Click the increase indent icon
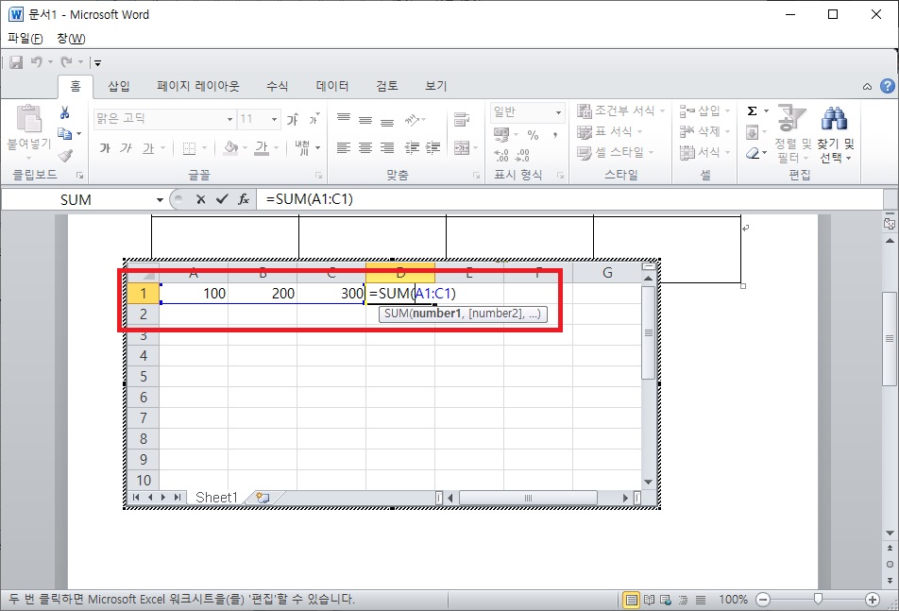This screenshot has height=611, width=899. 433,148
